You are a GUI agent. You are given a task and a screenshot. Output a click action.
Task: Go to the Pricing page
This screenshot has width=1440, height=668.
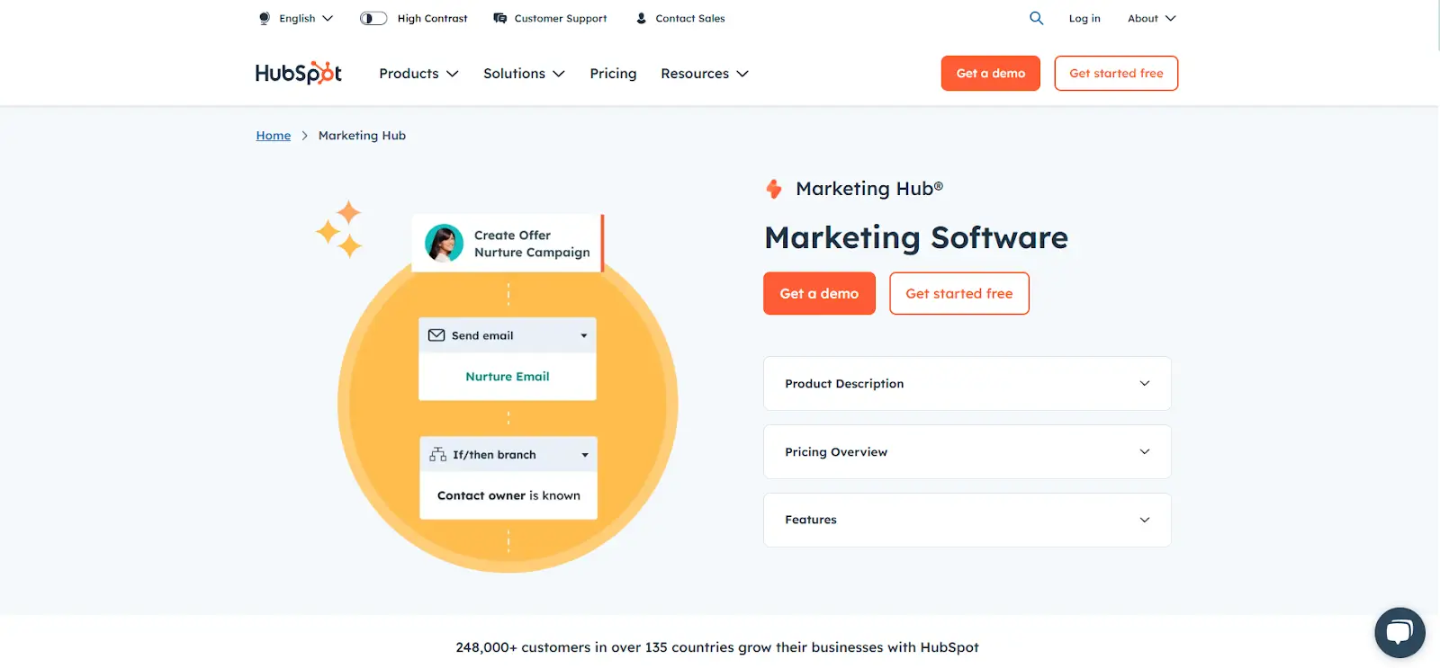tap(613, 74)
